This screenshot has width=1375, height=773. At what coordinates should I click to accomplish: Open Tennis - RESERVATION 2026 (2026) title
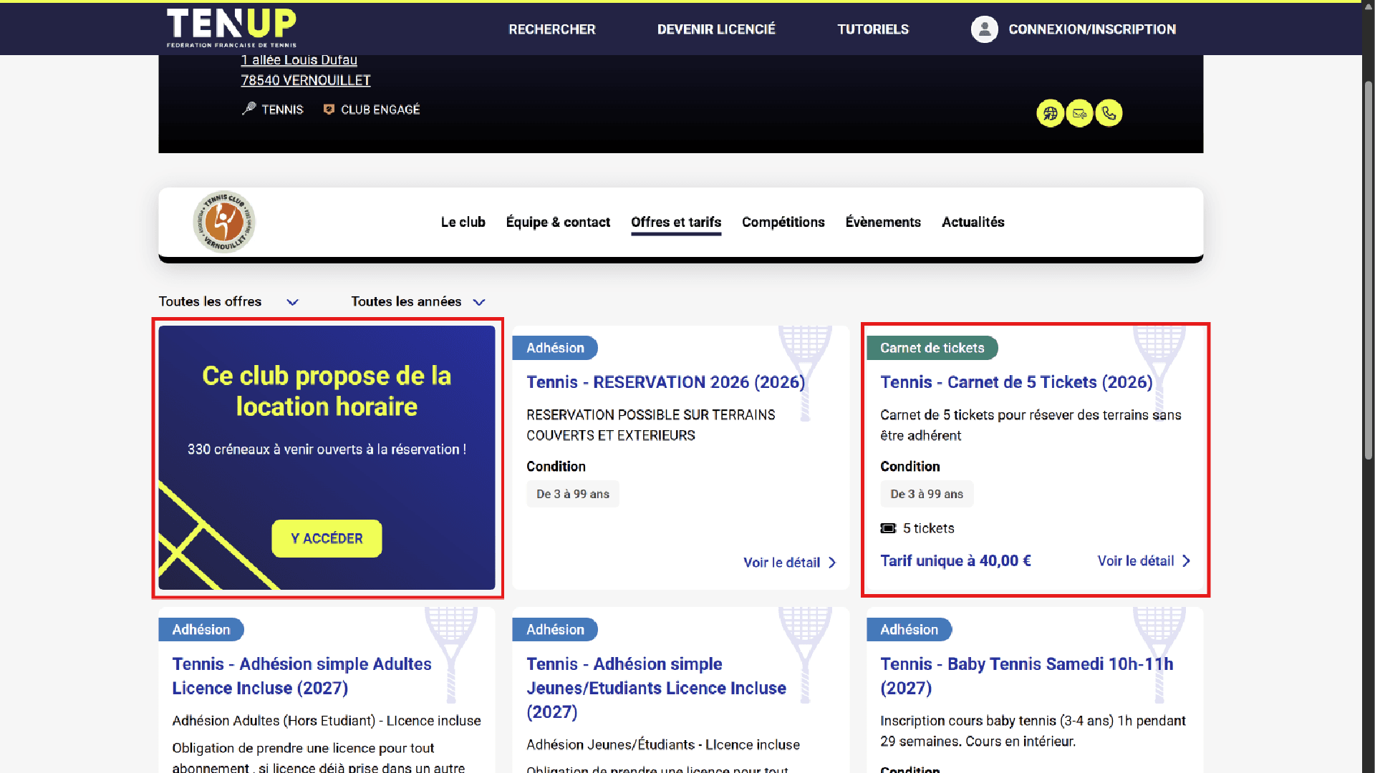pos(665,382)
